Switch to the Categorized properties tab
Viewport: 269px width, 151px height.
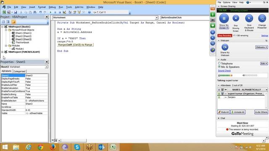point(19,71)
